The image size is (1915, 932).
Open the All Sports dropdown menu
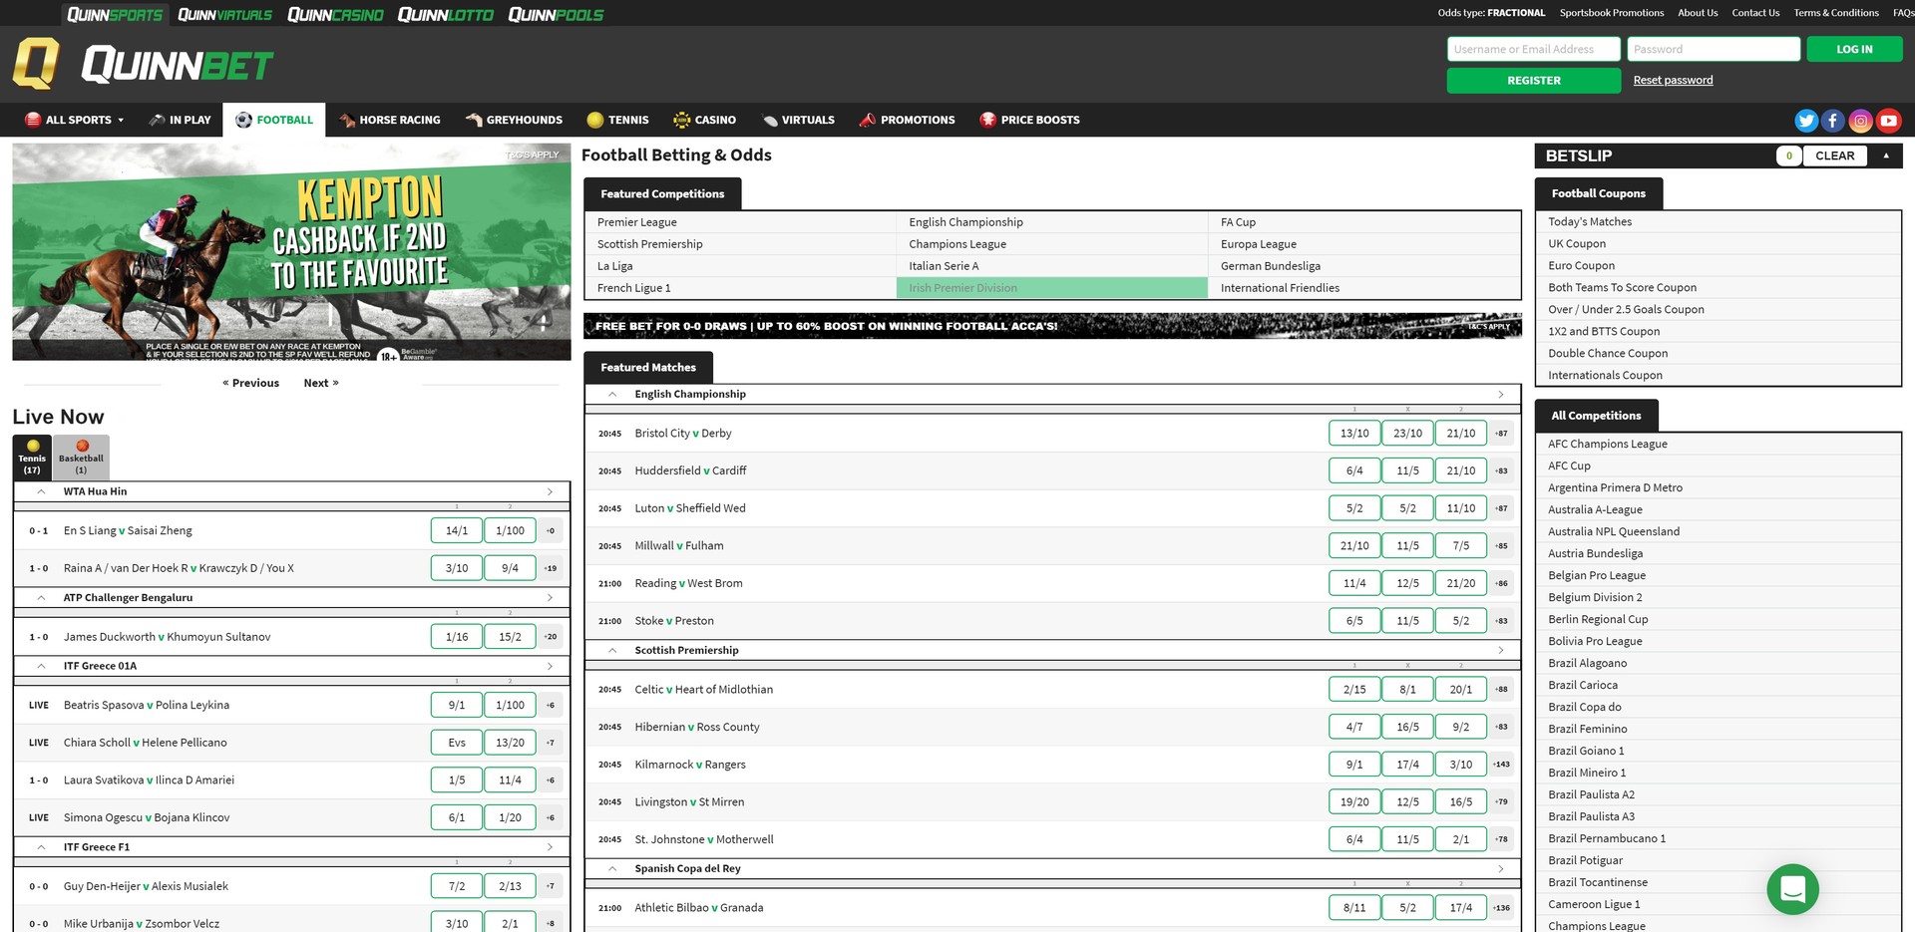tap(76, 120)
